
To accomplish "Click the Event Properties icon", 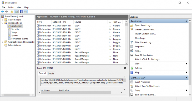I will click(x=132, y=82).
